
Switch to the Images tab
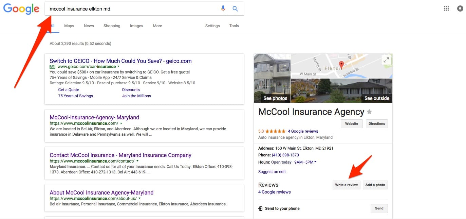(136, 26)
